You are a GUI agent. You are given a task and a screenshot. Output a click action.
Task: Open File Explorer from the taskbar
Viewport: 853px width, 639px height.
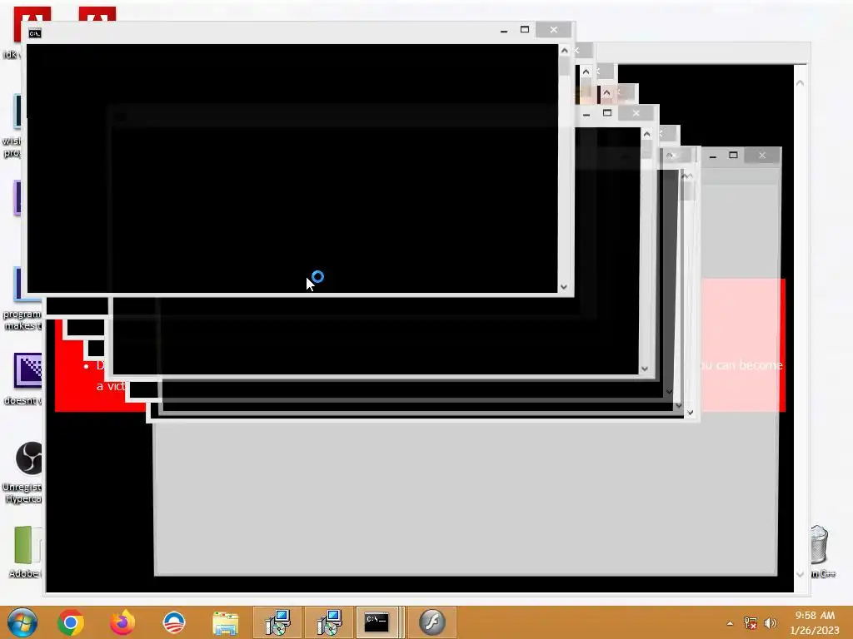pos(225,622)
